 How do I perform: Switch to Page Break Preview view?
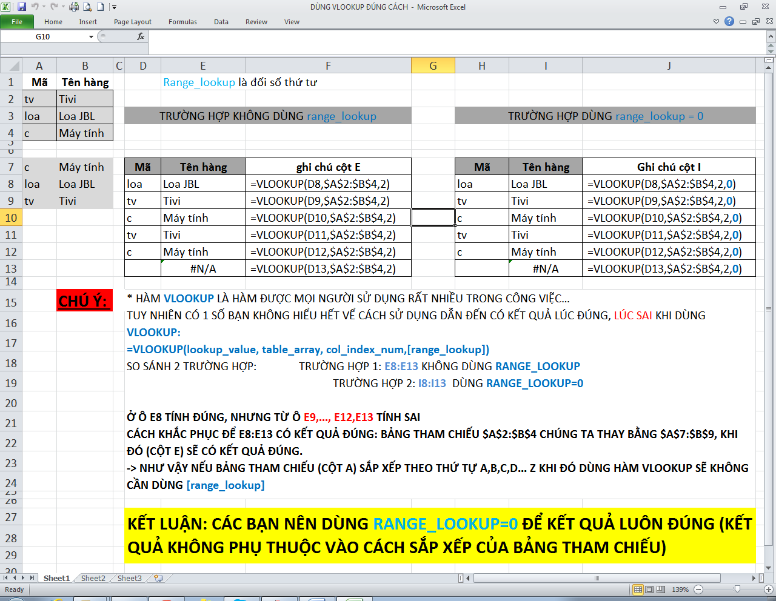click(x=661, y=589)
